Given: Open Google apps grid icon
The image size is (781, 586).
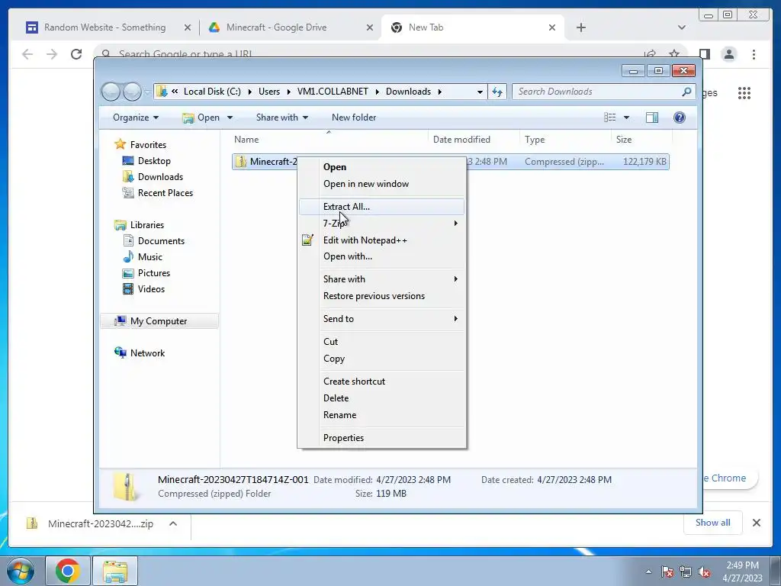Looking at the screenshot, I should click(x=744, y=92).
